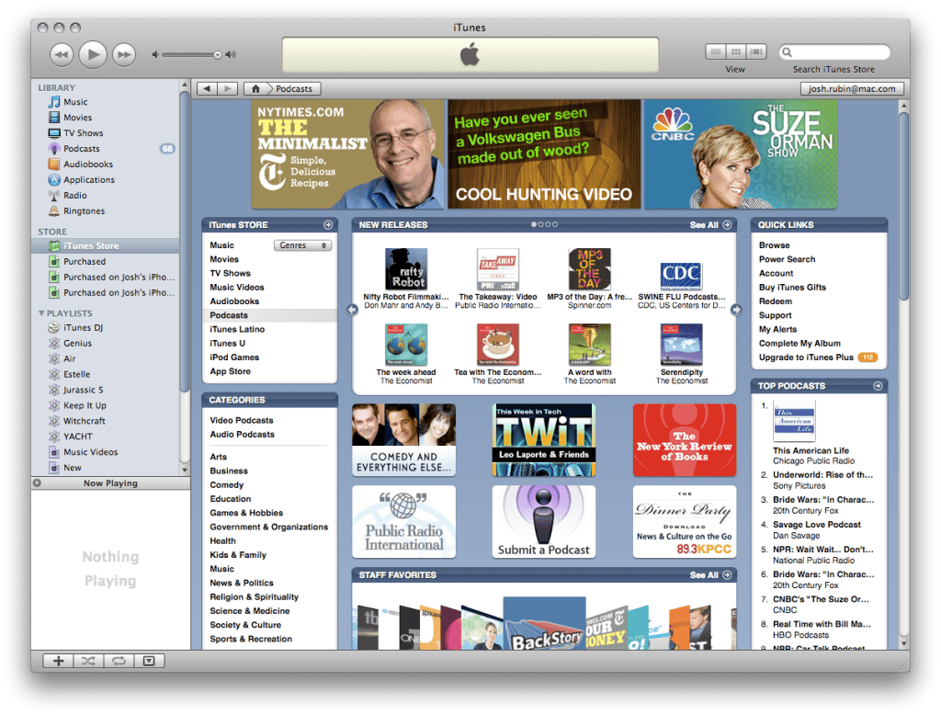This screenshot has height=715, width=941.
Task: Toggle shuffle playback button
Action: 88,660
